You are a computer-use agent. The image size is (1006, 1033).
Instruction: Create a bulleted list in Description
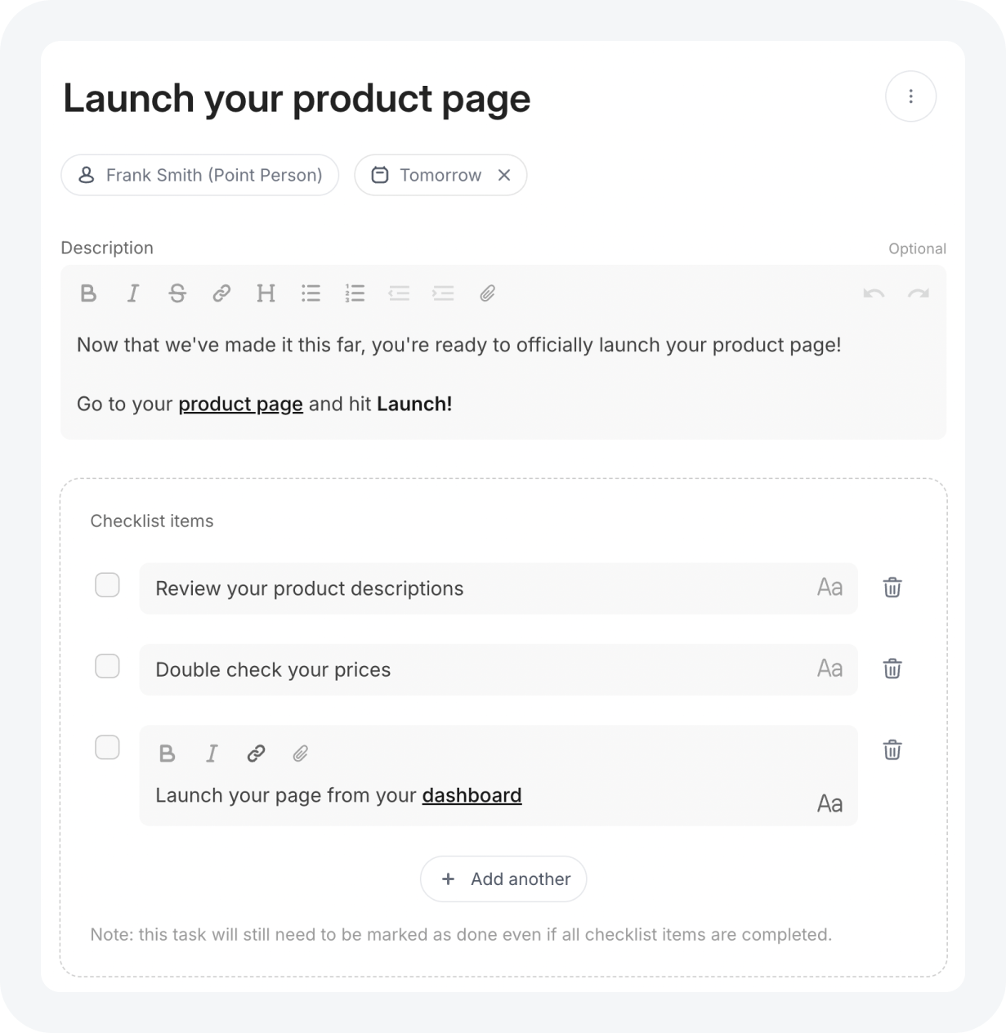(311, 293)
